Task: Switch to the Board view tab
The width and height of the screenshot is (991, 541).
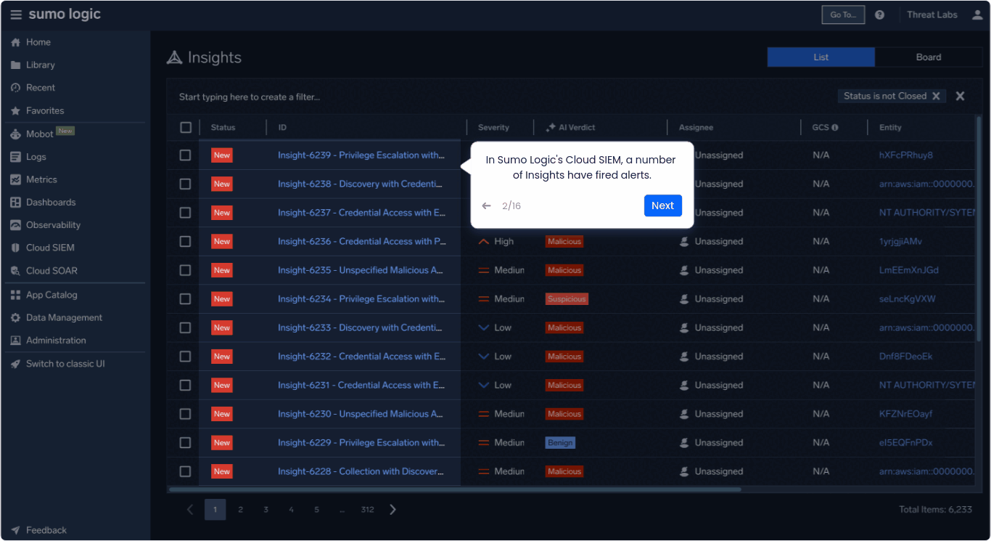Action: (928, 57)
